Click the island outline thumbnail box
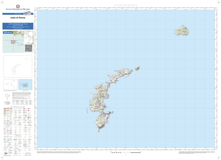Viewport: 221px width, 160px height. (x=18, y=66)
